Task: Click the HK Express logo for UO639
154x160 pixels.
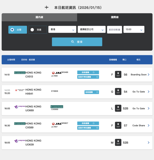Action: click(20, 141)
